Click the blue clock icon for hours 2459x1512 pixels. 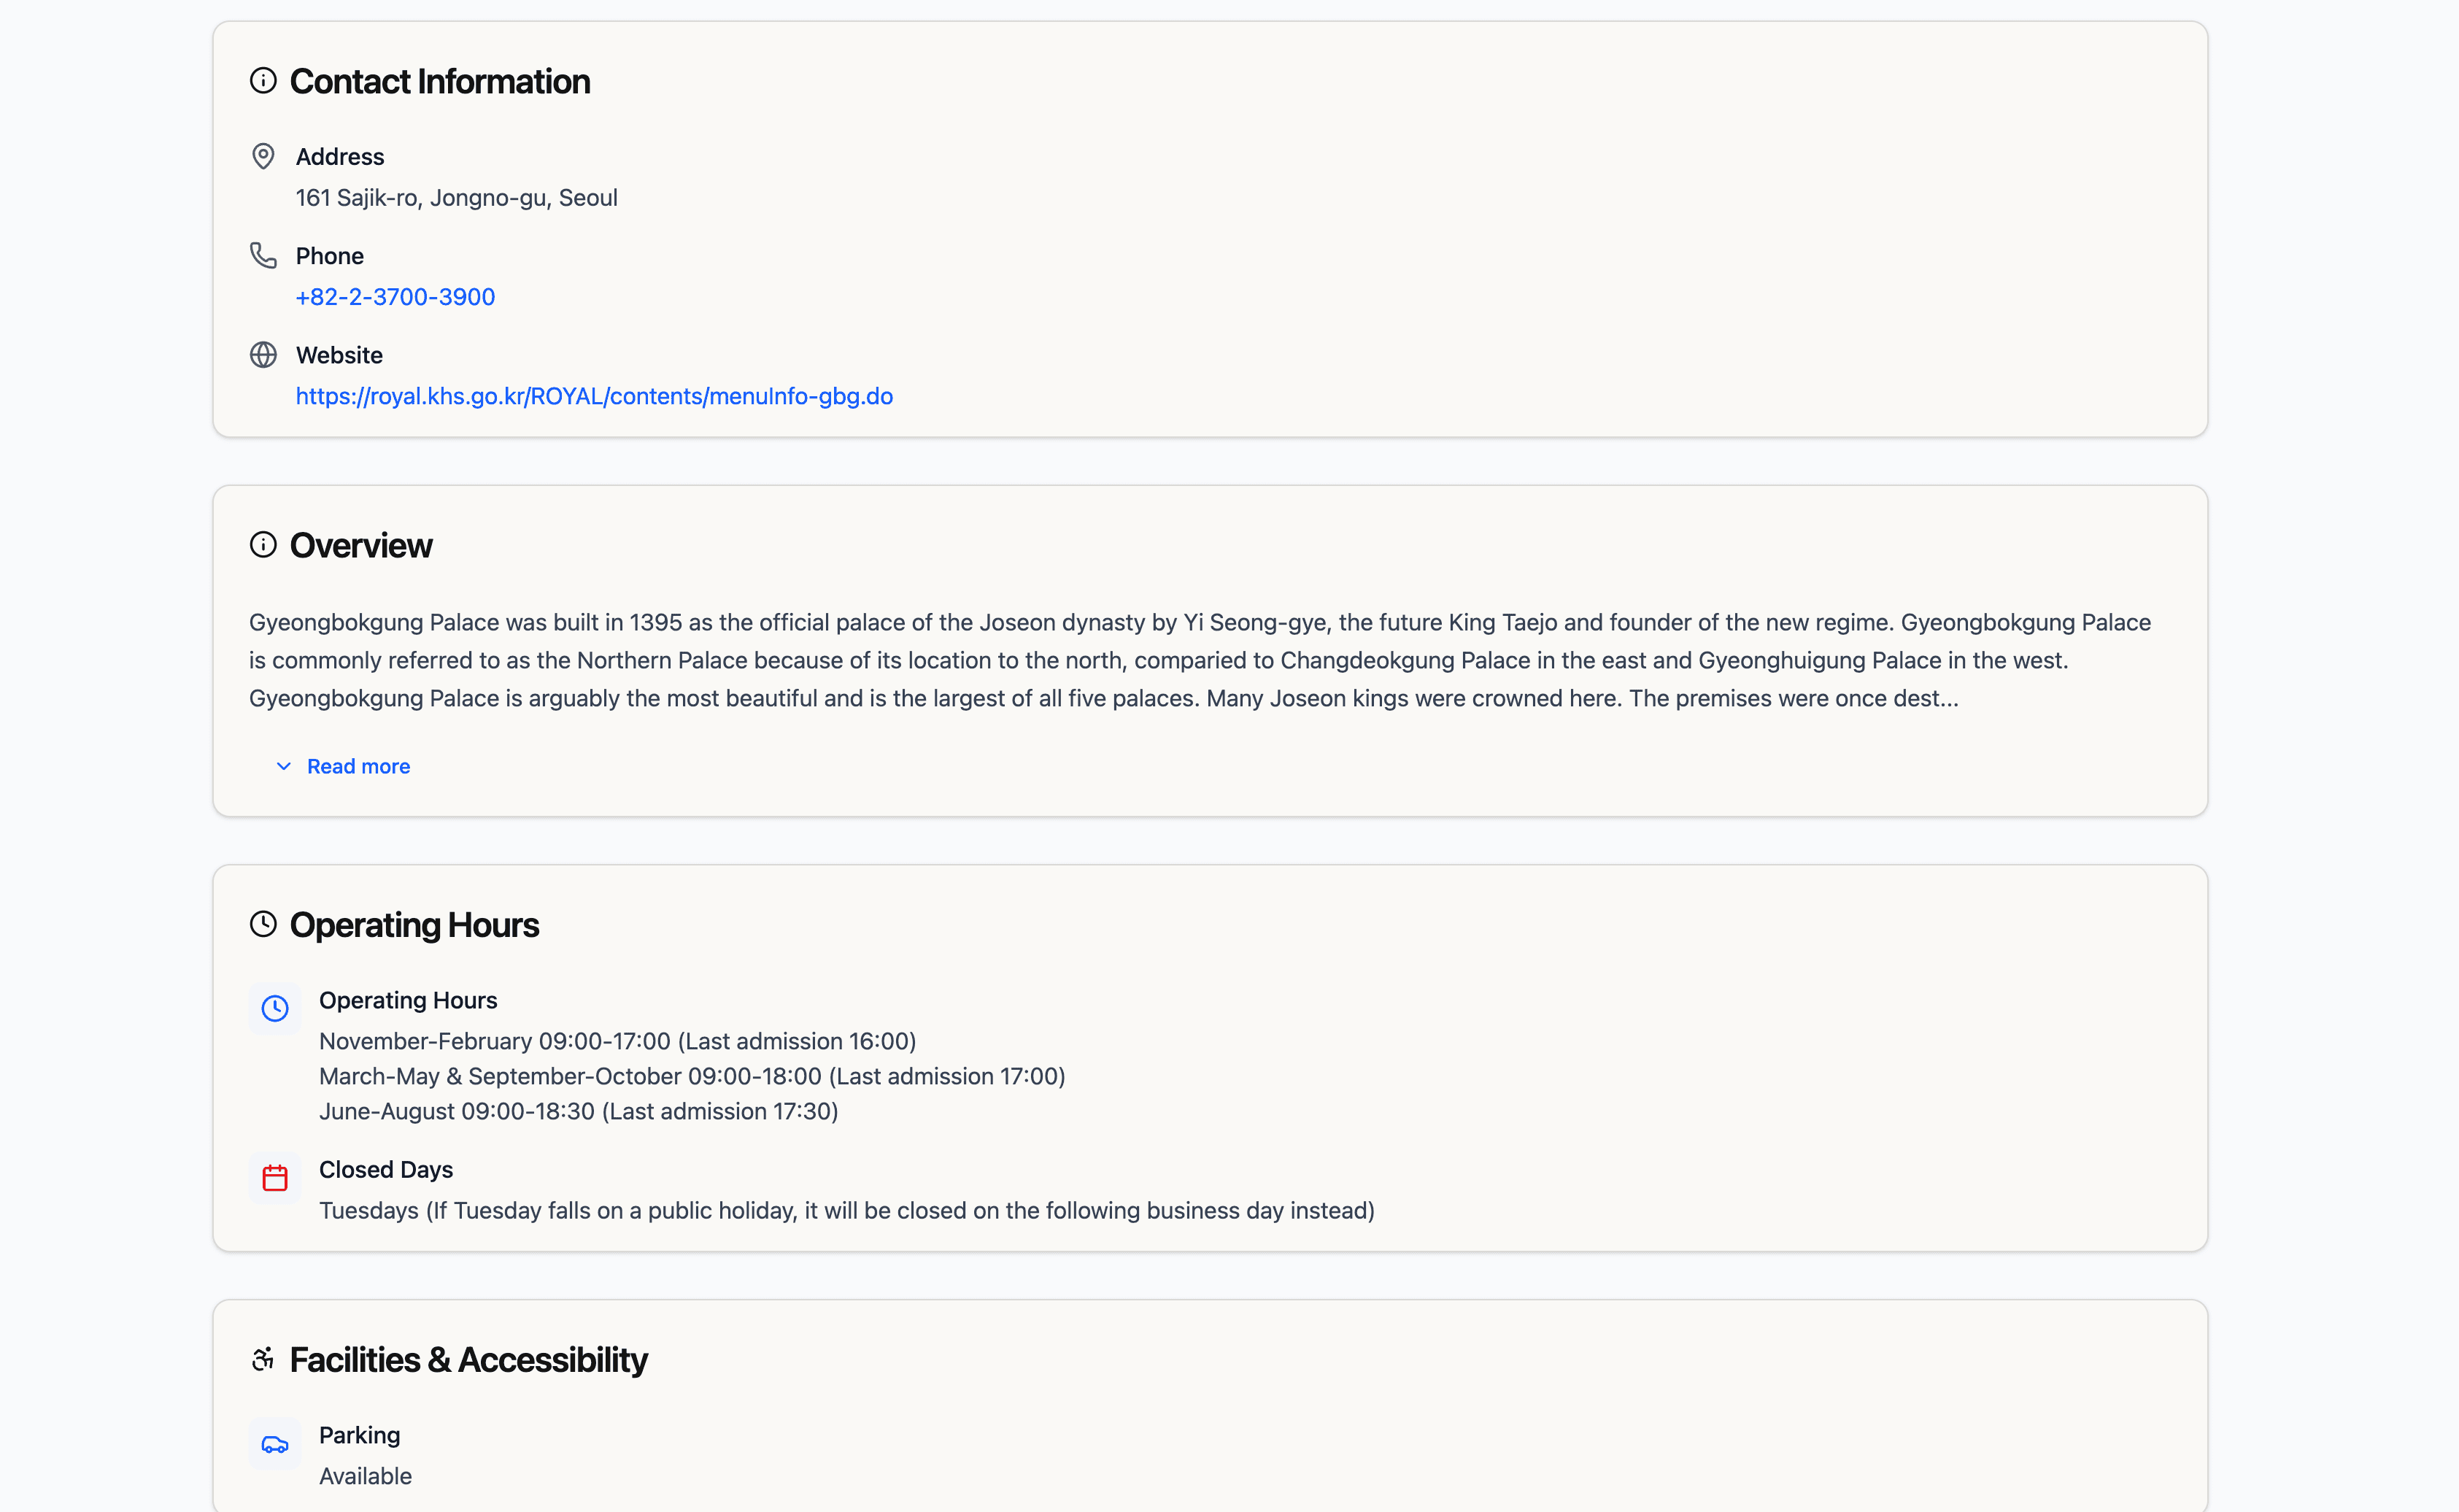pyautogui.click(x=275, y=1008)
